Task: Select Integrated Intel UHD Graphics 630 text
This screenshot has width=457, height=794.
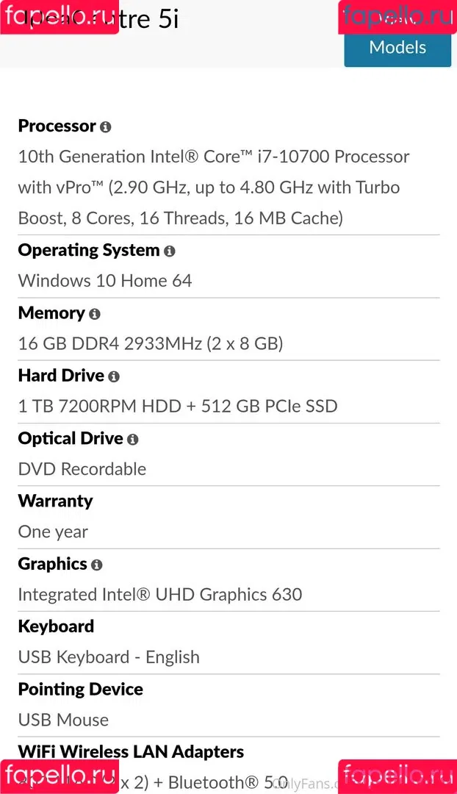Action: 160,595
